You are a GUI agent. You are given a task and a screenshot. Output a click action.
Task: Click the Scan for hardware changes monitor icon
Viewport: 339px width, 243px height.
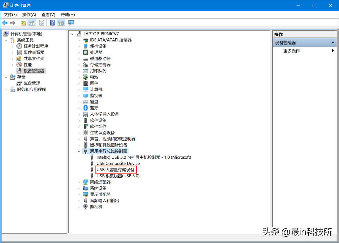(x=71, y=23)
